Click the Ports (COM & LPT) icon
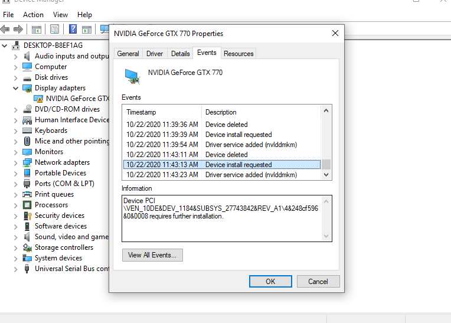The width and height of the screenshot is (451, 323). point(27,184)
